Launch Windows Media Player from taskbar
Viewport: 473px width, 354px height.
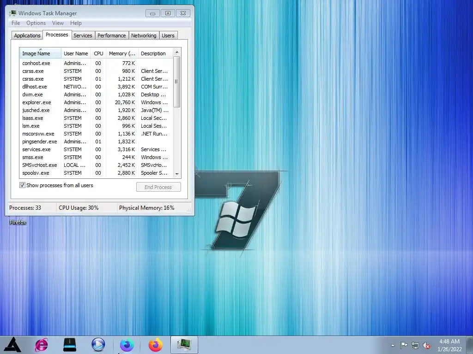coord(98,345)
